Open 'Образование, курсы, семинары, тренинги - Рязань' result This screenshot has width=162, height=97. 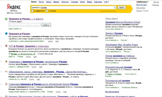[48, 72]
